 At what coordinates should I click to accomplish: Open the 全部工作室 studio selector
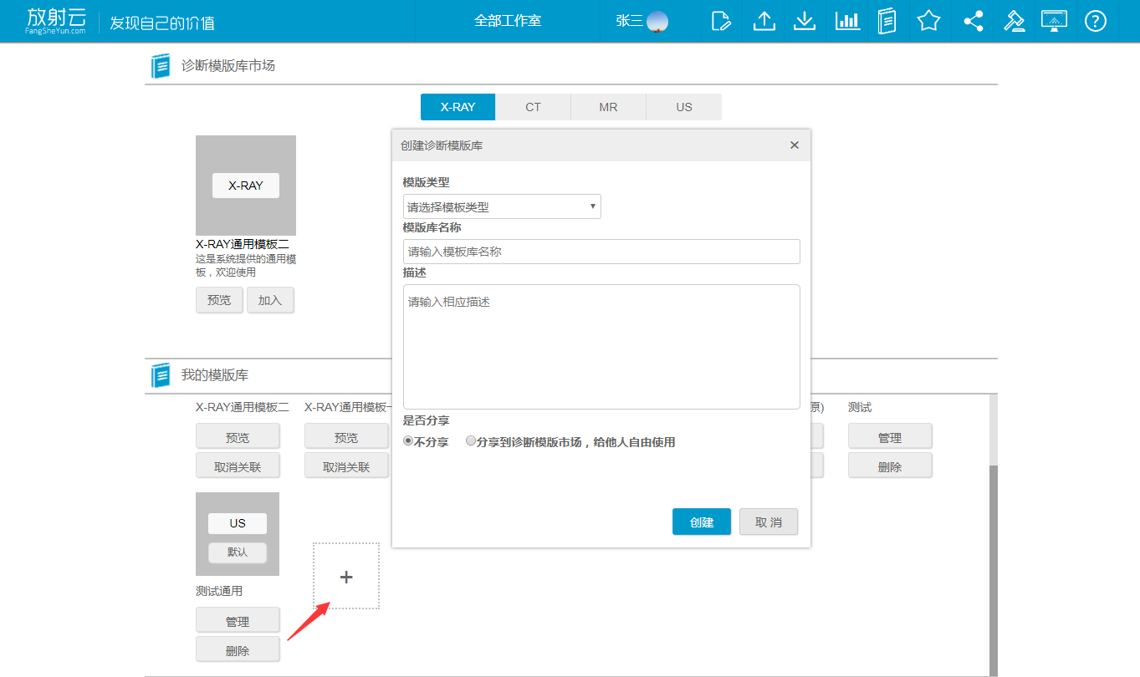click(508, 21)
